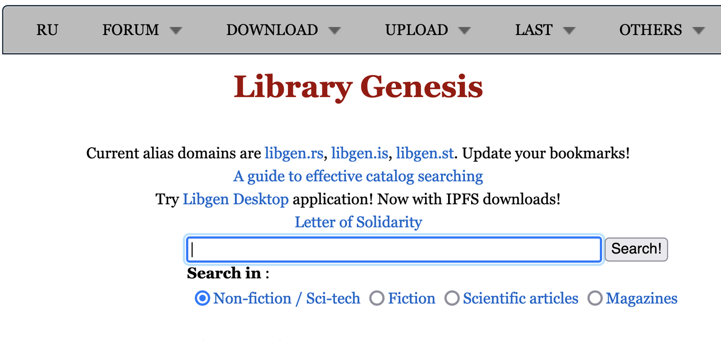Screen dimensions: 721x340
Task: Open the LAST dropdown menu
Action: (534, 30)
